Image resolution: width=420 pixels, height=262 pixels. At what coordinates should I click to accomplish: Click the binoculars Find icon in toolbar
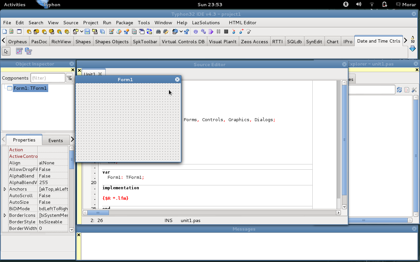pos(158,32)
